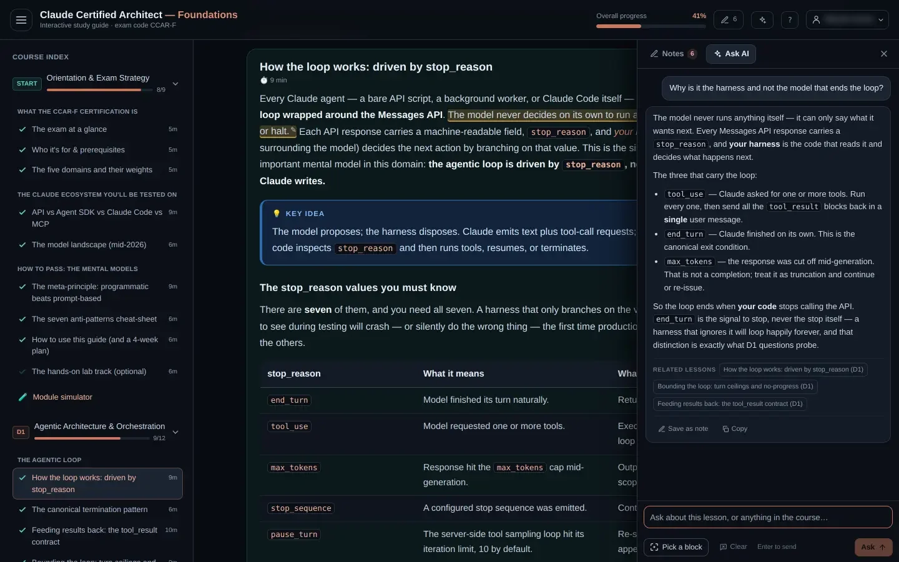Open the notes counter button in the top bar

coord(729,20)
